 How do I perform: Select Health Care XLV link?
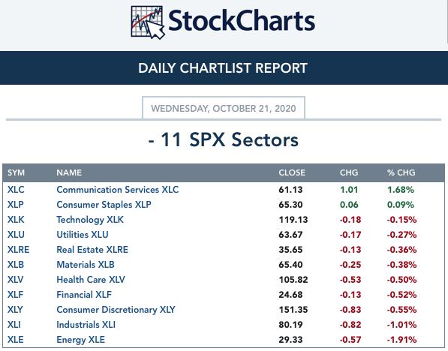(91, 280)
